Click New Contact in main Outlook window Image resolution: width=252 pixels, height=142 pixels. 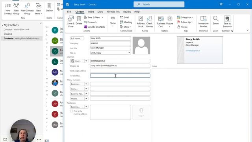pos(8,9)
